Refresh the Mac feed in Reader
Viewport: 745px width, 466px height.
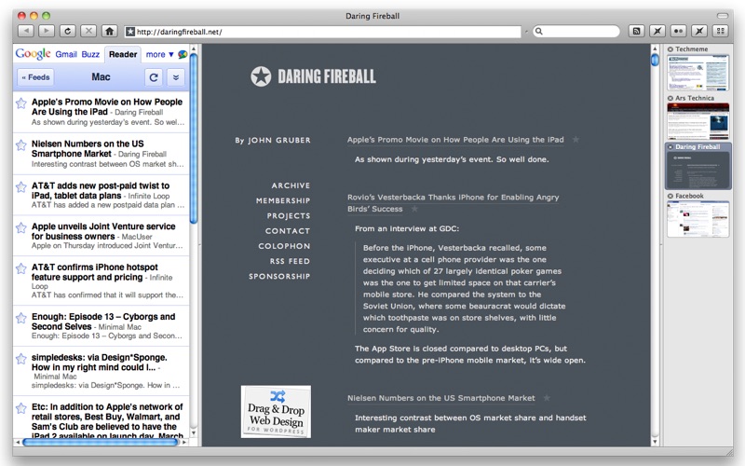(x=153, y=77)
